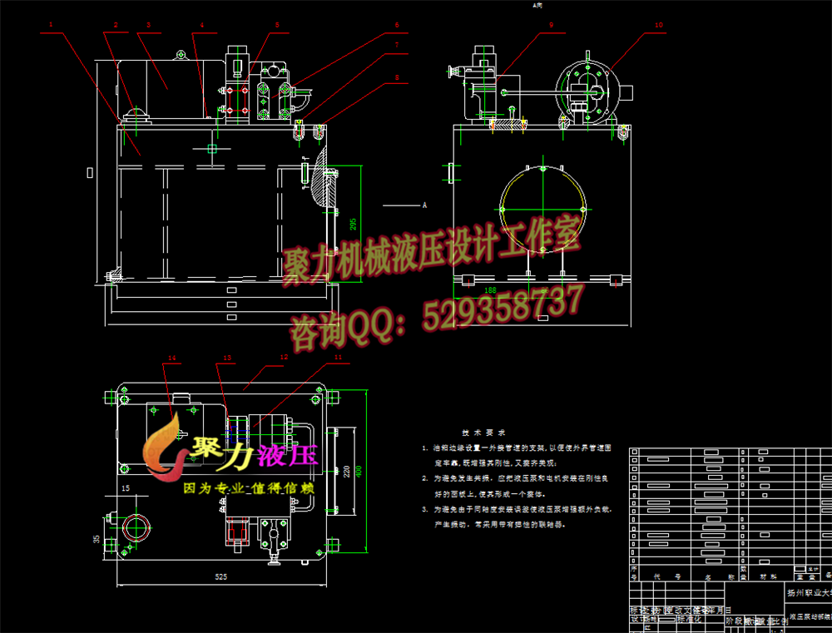The image size is (832, 633).
Task: Click part balloon number 12
Action: click(x=285, y=357)
